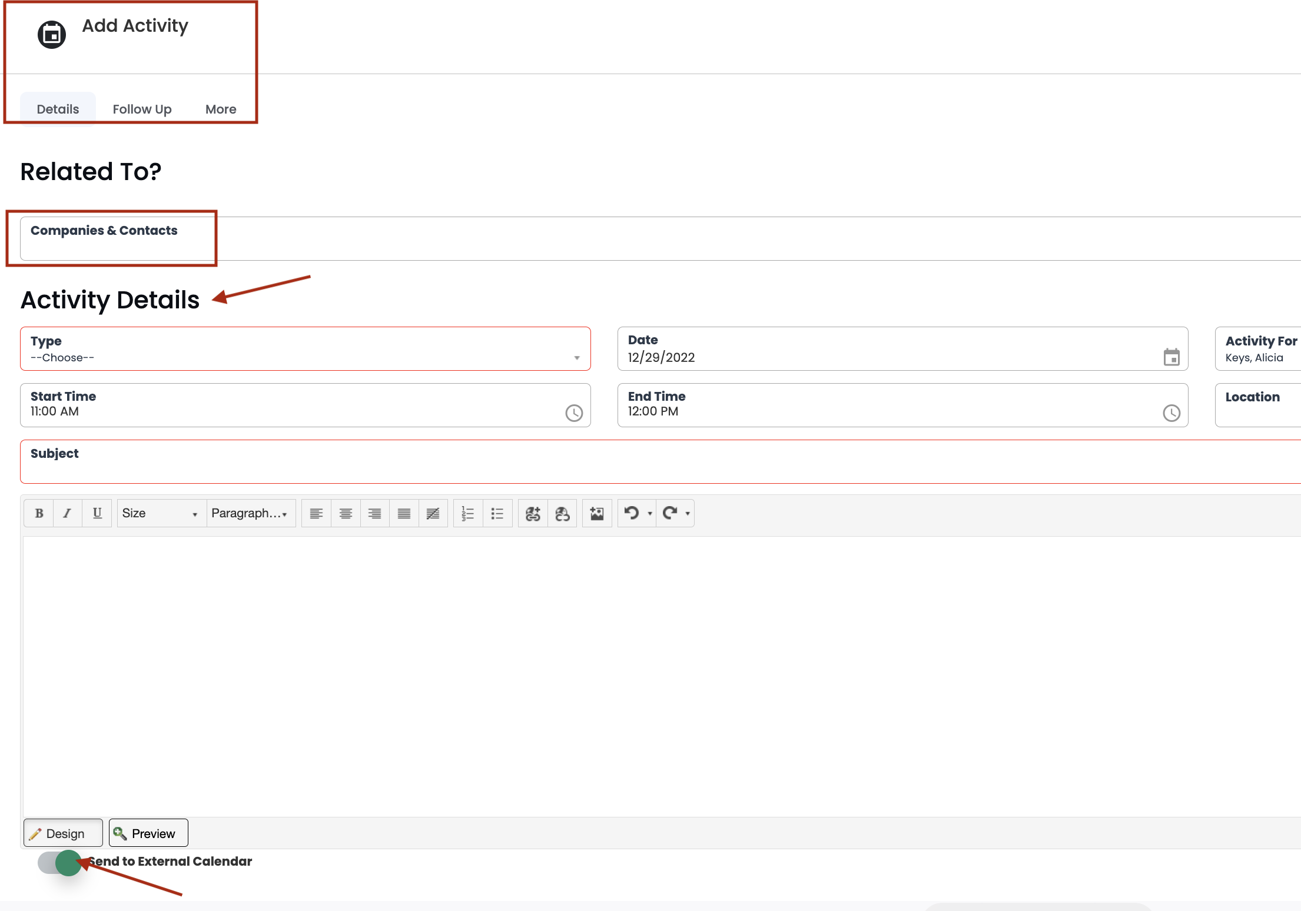This screenshot has width=1301, height=911.
Task: Click the Location field
Action: tap(1258, 405)
